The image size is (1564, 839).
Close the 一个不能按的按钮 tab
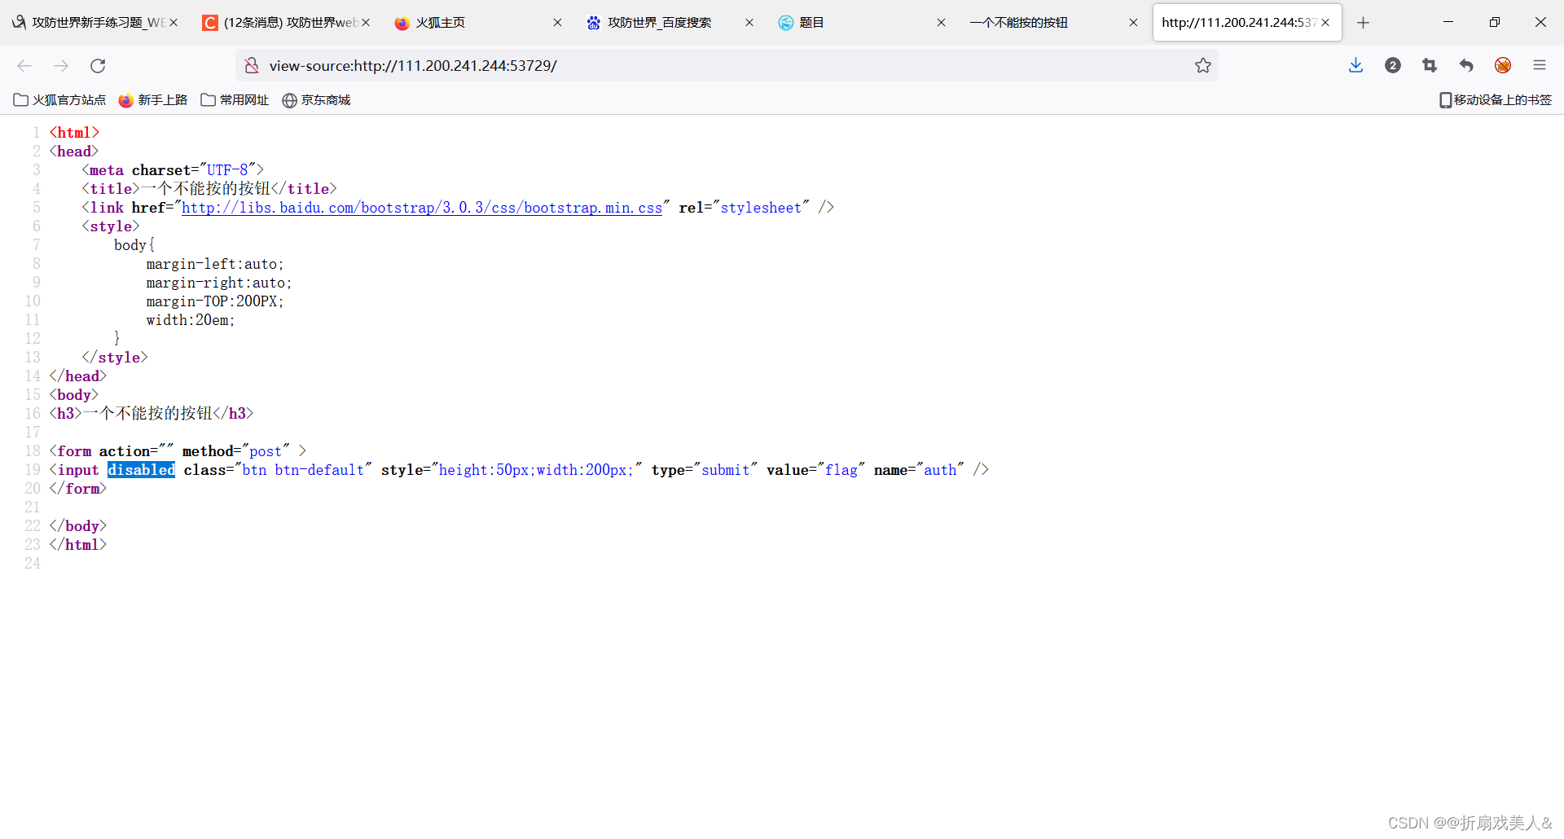(x=1133, y=23)
